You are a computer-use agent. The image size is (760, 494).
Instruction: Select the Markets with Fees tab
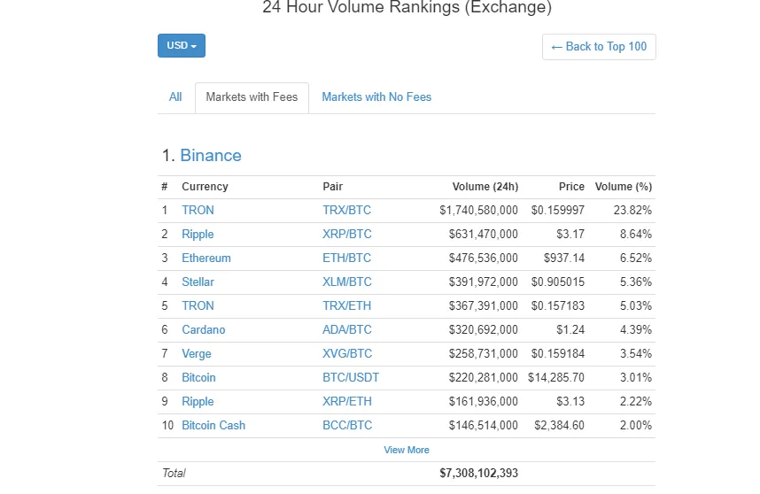(252, 97)
